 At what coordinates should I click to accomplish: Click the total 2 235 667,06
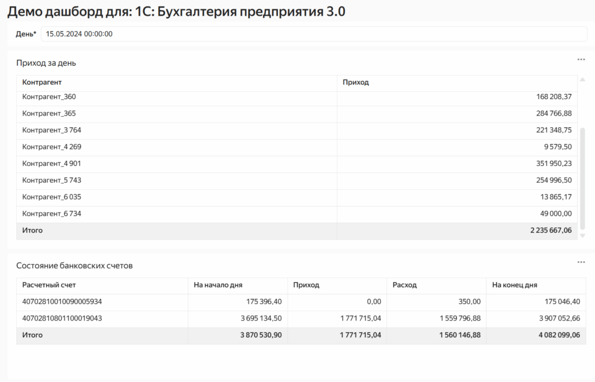point(551,230)
